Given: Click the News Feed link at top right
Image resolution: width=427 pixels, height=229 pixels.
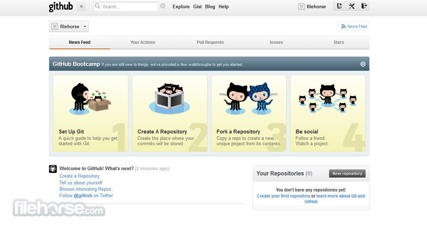Looking at the screenshot, I should click(357, 26).
